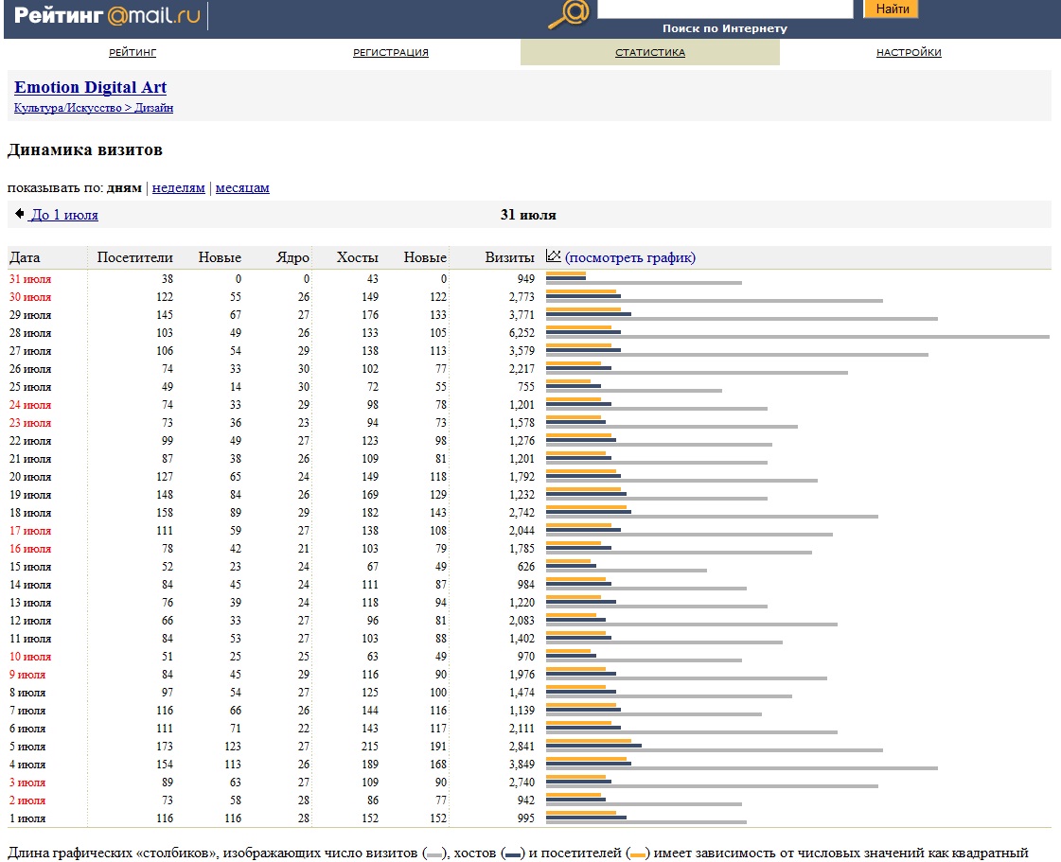Image resolution: width=1061 pixels, height=862 pixels.
Task: Click the Рейтинг@mail.ru logo
Action: (107, 16)
